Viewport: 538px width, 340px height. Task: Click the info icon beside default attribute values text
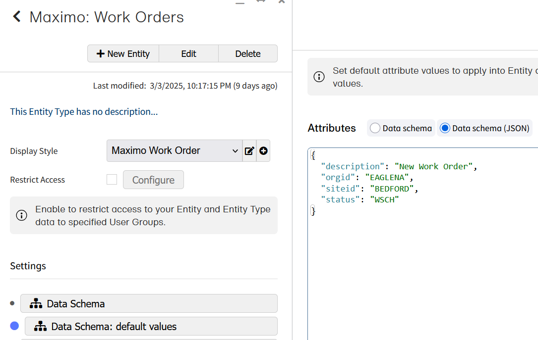[x=319, y=77]
